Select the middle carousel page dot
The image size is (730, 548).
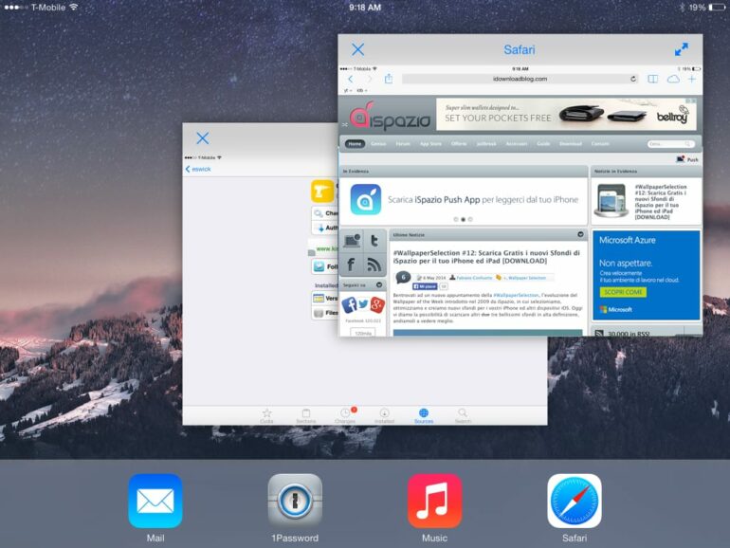pos(463,219)
